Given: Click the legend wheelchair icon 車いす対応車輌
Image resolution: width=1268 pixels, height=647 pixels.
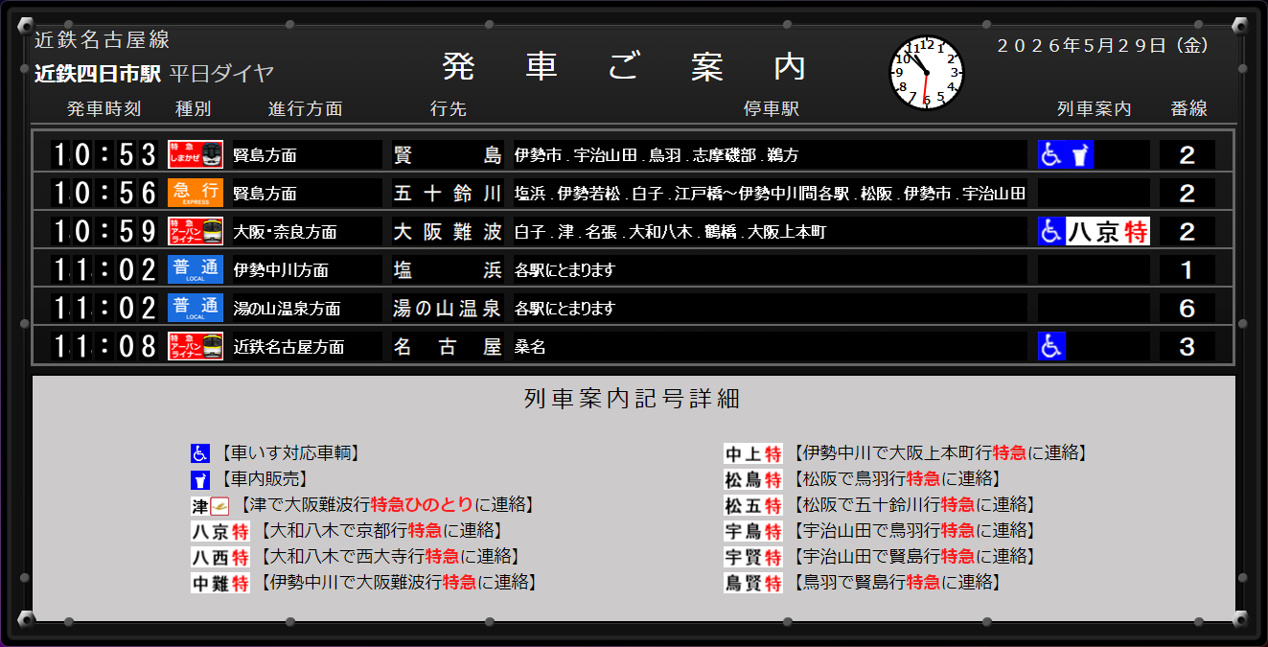Looking at the screenshot, I should coord(200,453).
